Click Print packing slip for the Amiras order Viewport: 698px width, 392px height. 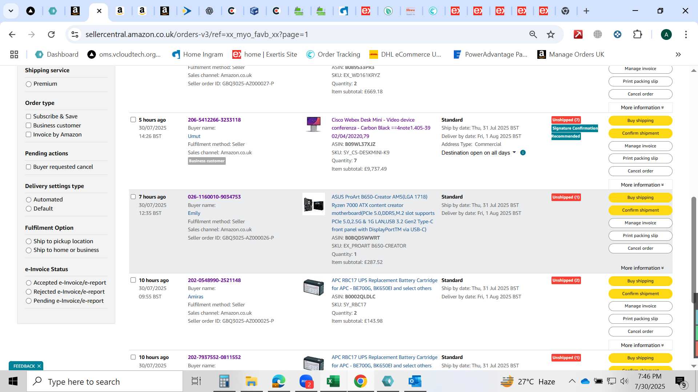[x=640, y=319]
